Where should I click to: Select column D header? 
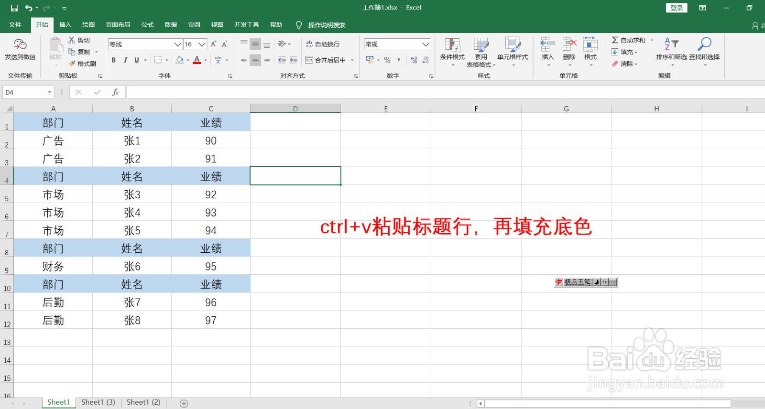pos(295,108)
